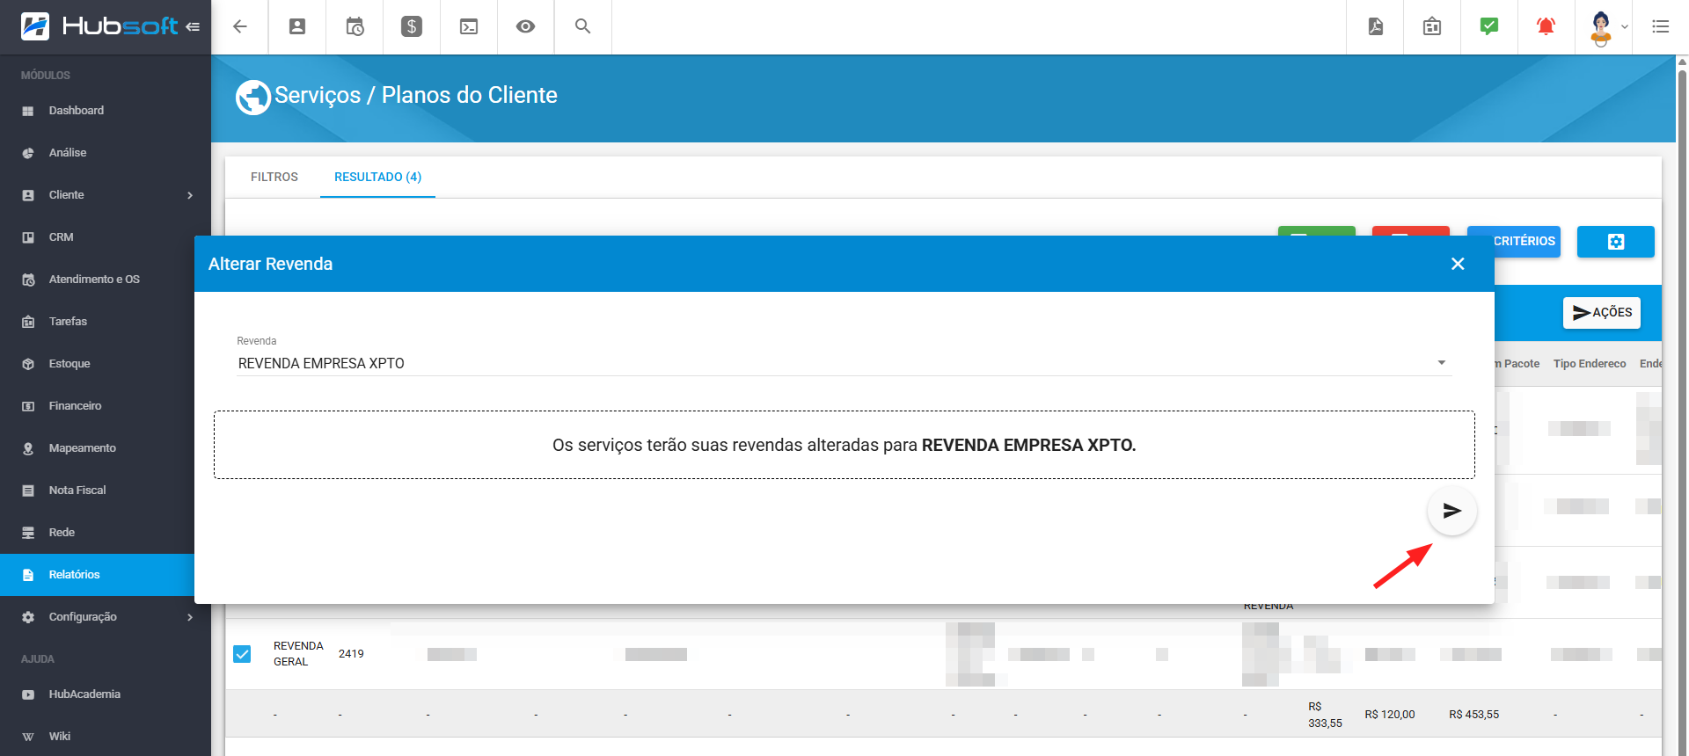Collapse the sidebar with the arrow toggle

[193, 26]
